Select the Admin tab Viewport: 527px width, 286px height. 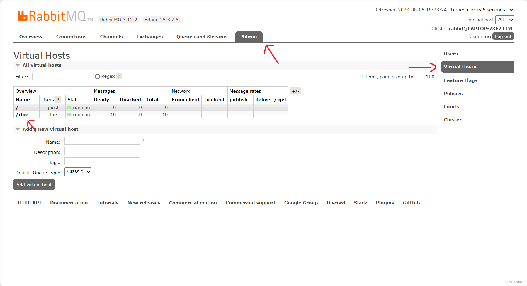249,37
